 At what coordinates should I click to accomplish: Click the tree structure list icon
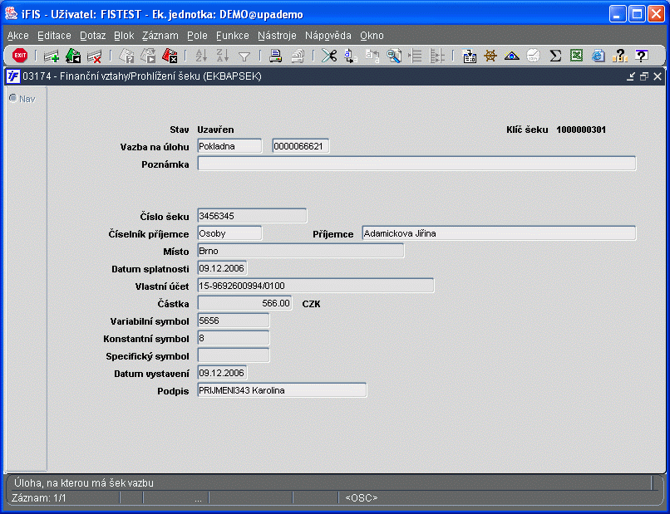click(437, 56)
